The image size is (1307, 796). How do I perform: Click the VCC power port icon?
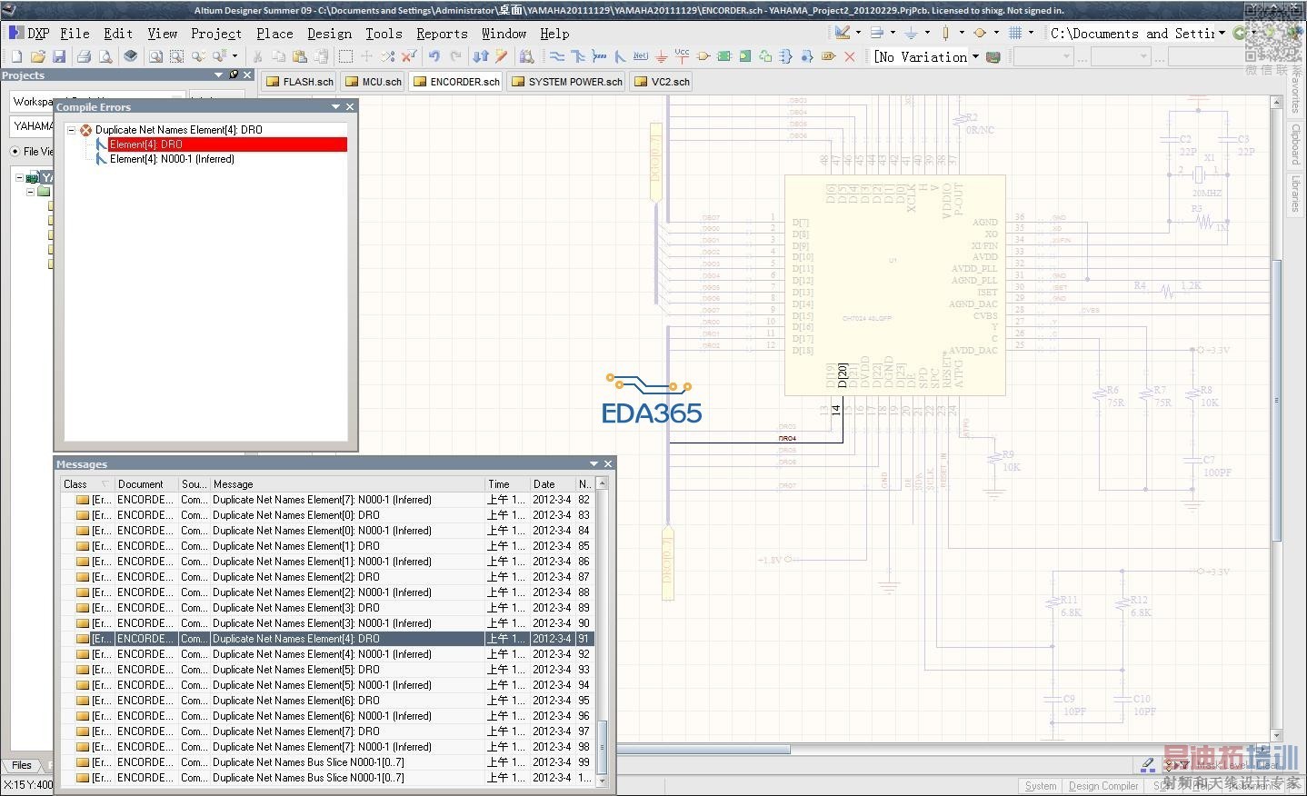tap(682, 56)
